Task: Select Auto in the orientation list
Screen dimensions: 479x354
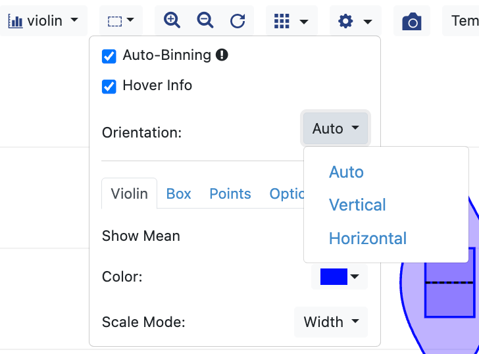Action: 346,172
